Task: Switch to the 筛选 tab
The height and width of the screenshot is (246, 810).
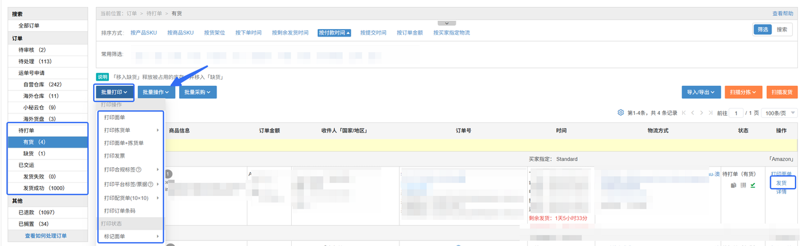Action: [x=762, y=30]
